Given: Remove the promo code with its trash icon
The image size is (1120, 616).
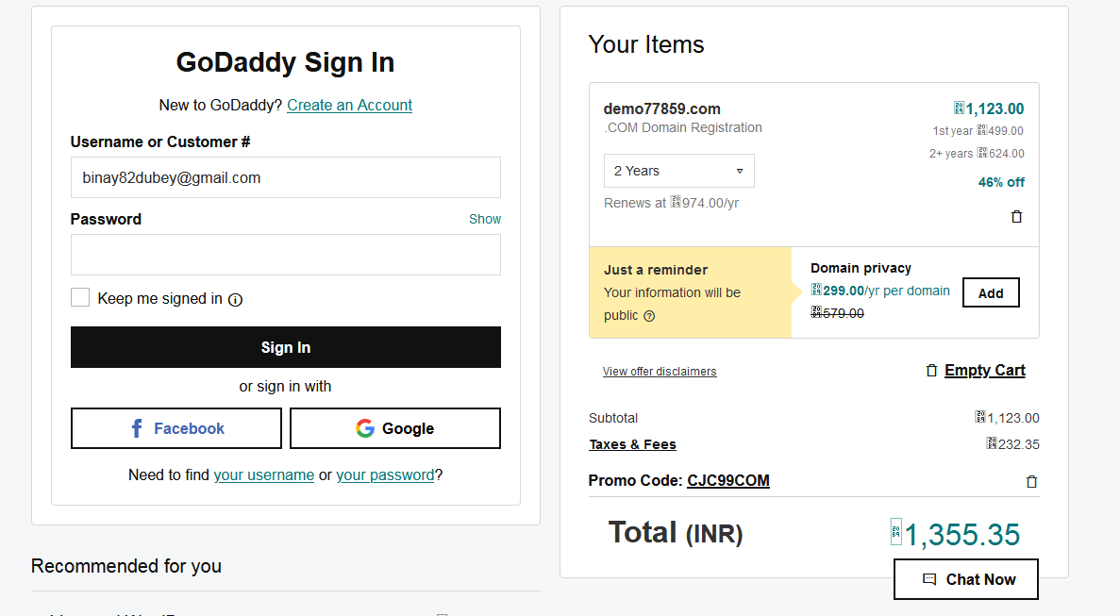Looking at the screenshot, I should pyautogui.click(x=1031, y=482).
